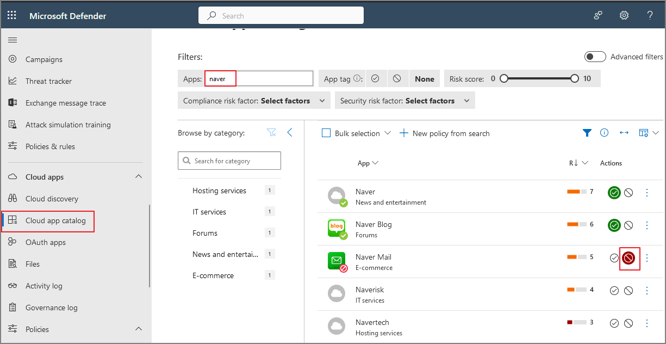Sort by the risk score column header

click(x=578, y=163)
